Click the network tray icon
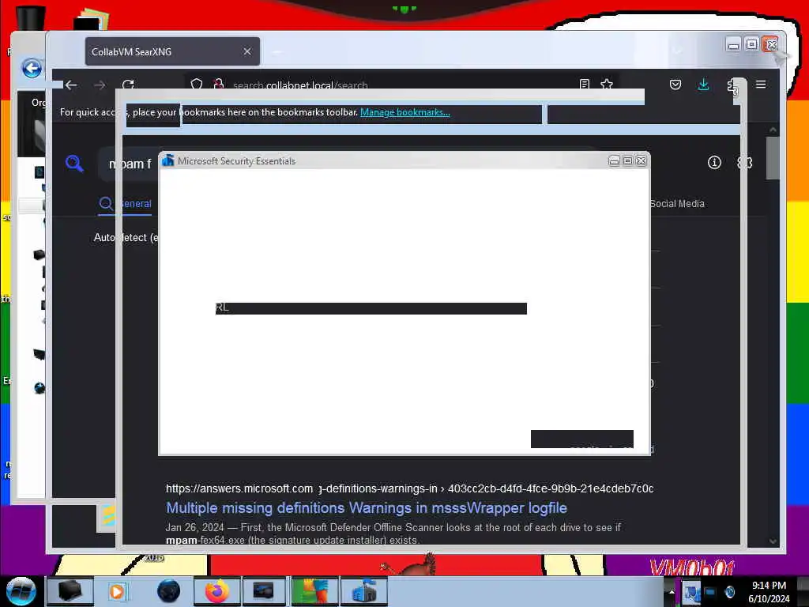Image resolution: width=809 pixels, height=607 pixels. pyautogui.click(x=690, y=592)
